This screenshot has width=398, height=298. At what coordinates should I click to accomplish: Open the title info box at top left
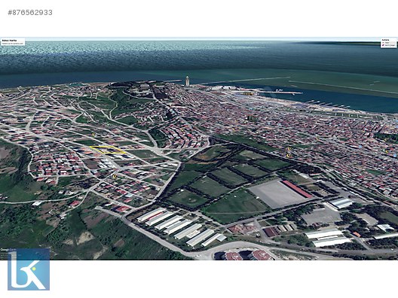13,42
